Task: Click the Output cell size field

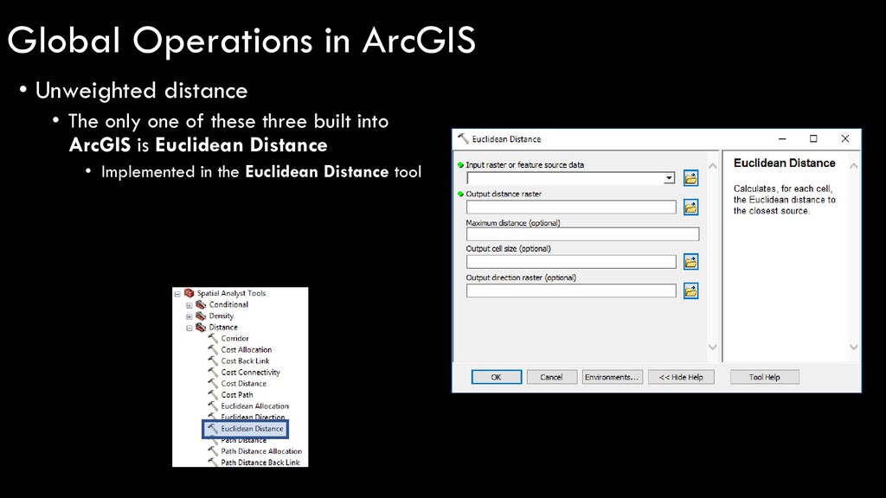Action: (571, 262)
